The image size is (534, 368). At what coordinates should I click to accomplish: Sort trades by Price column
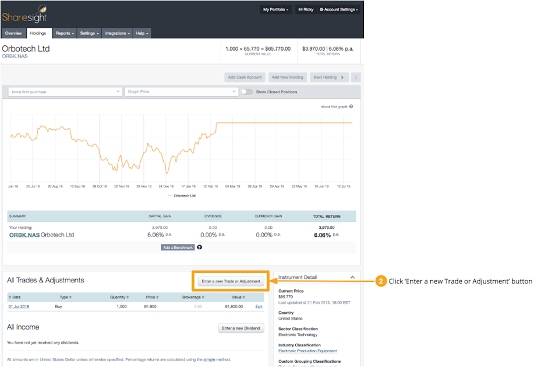(x=152, y=297)
